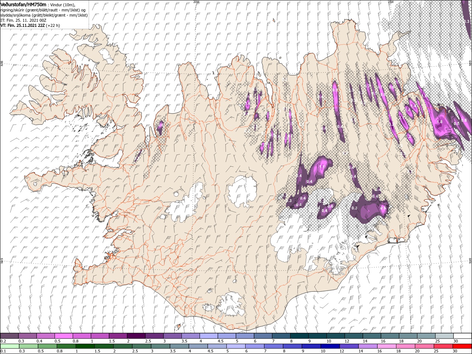Pick the deep navy blue 10 rain legend swatch

pos(330,346)
